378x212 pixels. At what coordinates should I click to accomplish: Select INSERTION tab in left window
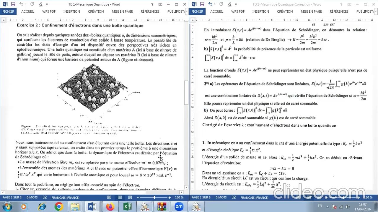(x=72, y=11)
